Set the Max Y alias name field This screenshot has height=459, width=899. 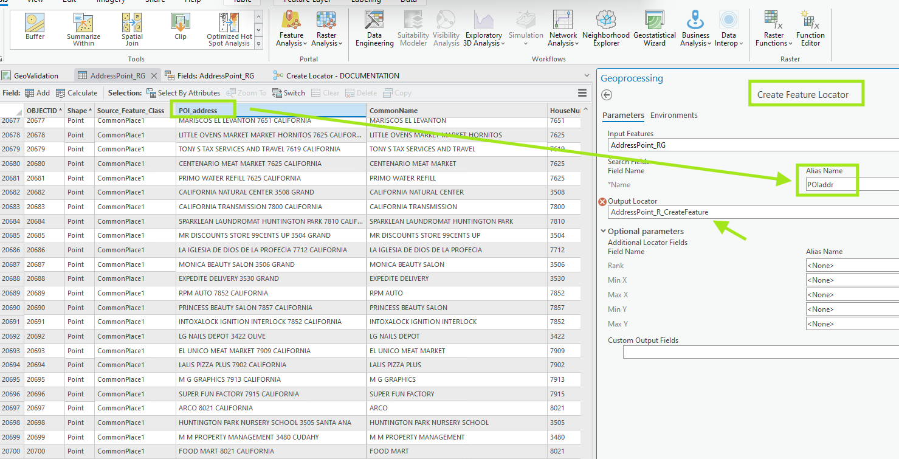(852, 324)
